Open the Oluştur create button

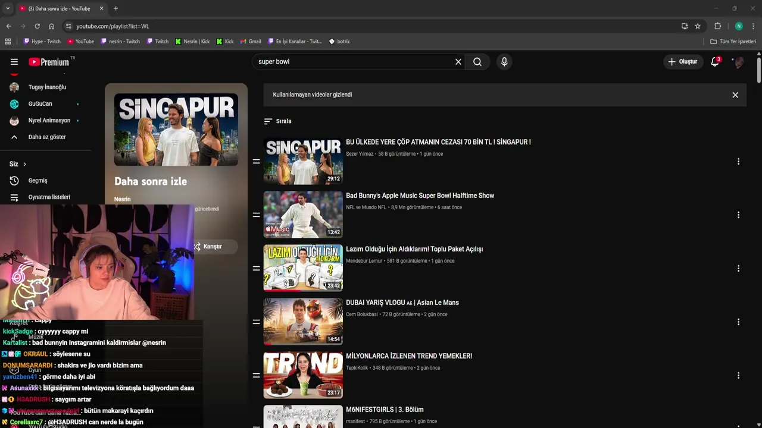(x=682, y=62)
